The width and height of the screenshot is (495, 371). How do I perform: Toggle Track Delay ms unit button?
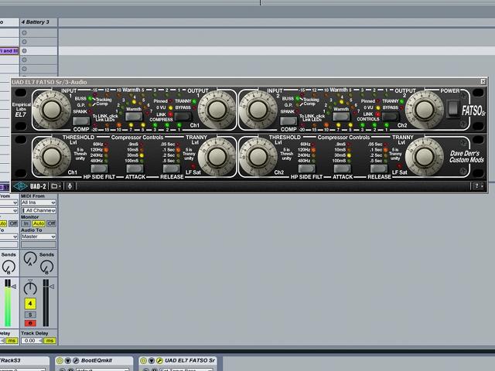[x=49, y=341]
